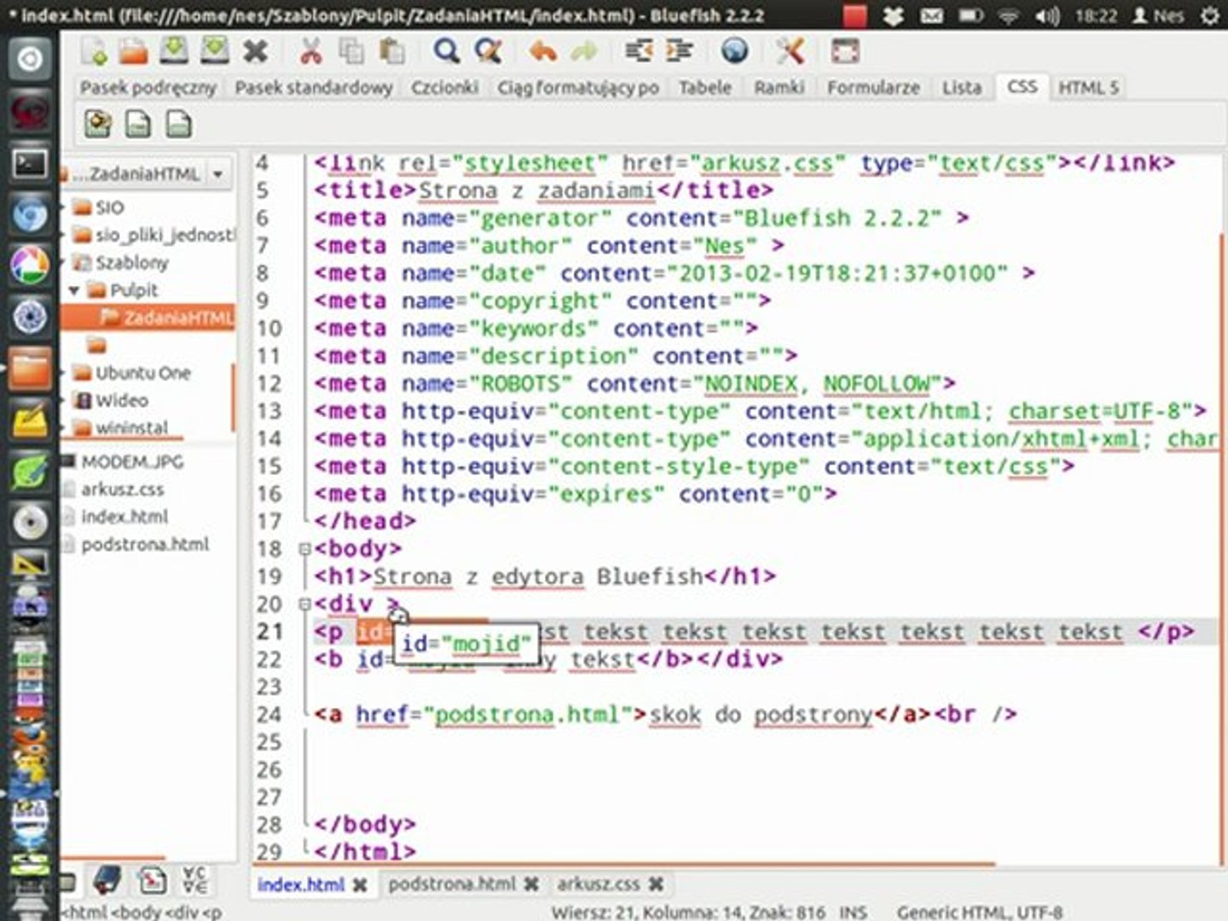This screenshot has height=921, width=1228.
Task: Select podstrona.html in file list
Action: (145, 544)
